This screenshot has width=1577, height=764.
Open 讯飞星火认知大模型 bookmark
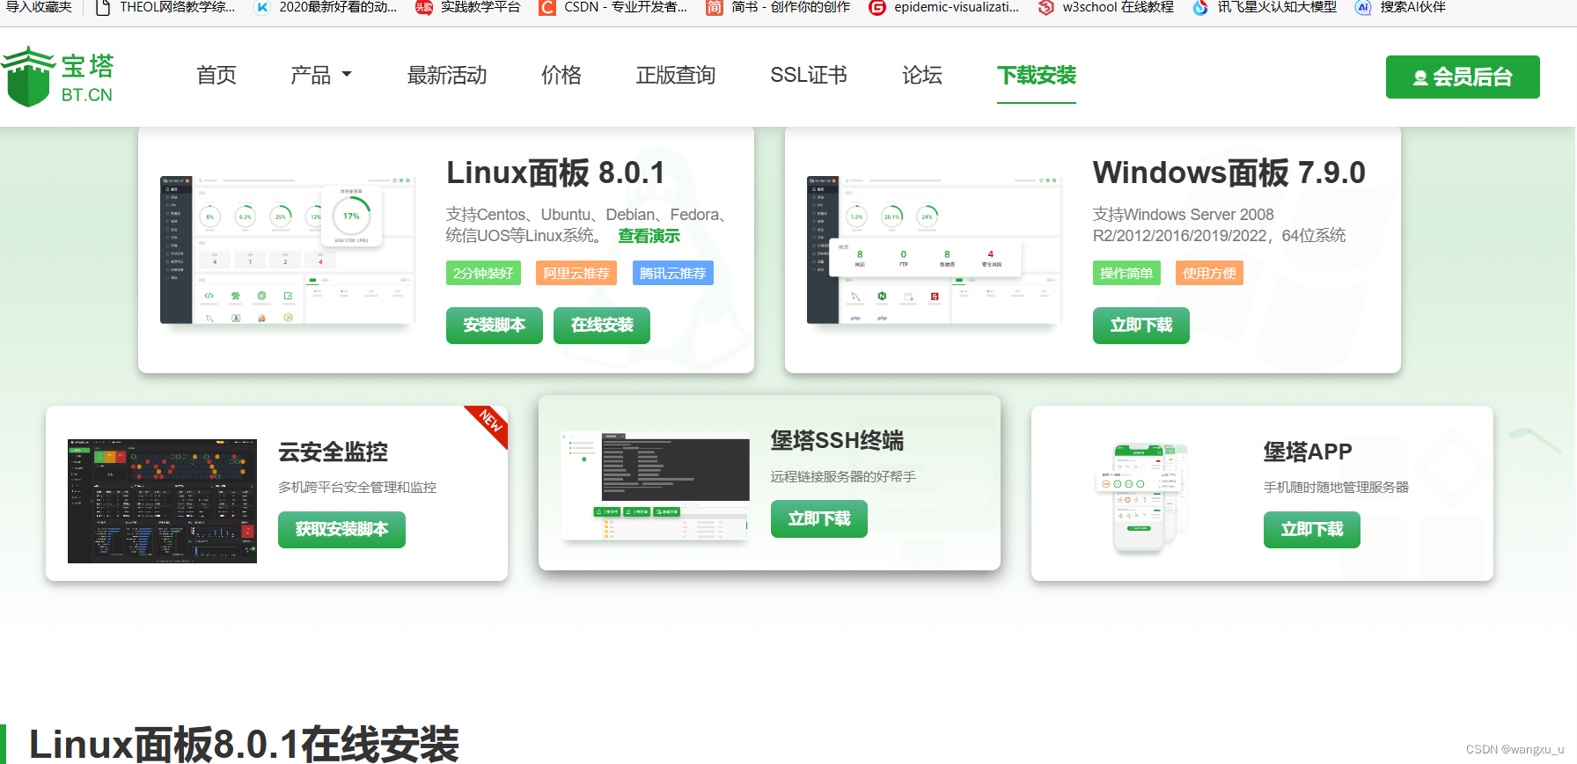pyautogui.click(x=1265, y=7)
